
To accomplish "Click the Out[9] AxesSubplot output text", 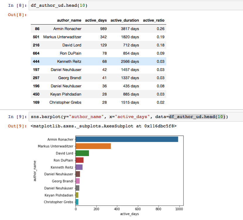I will pyautogui.click(x=104, y=126).
